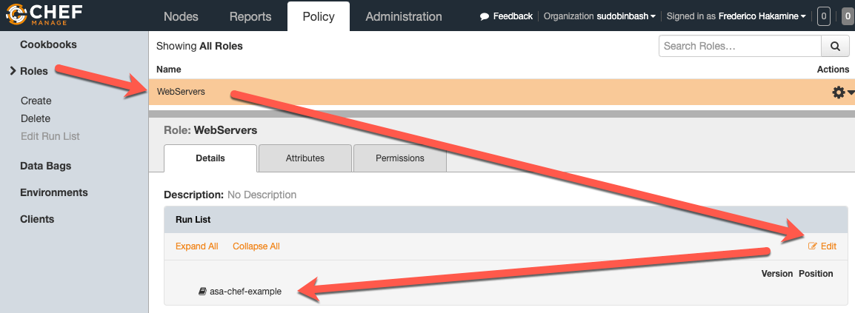The image size is (855, 313).
Task: Open the Frederico Hakamine user dropdown
Action: pos(762,16)
